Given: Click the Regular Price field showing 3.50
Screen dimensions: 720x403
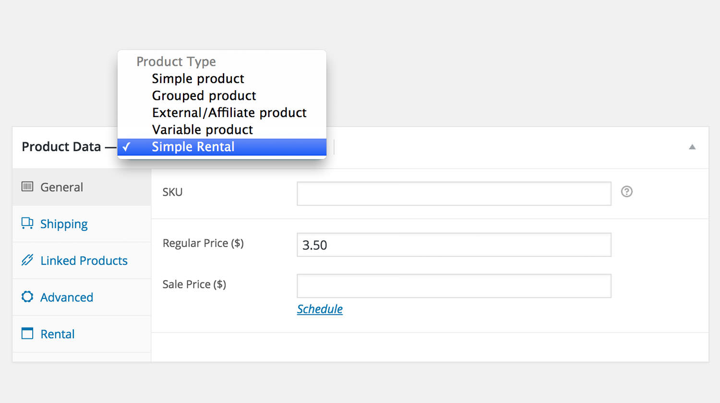Looking at the screenshot, I should [454, 245].
